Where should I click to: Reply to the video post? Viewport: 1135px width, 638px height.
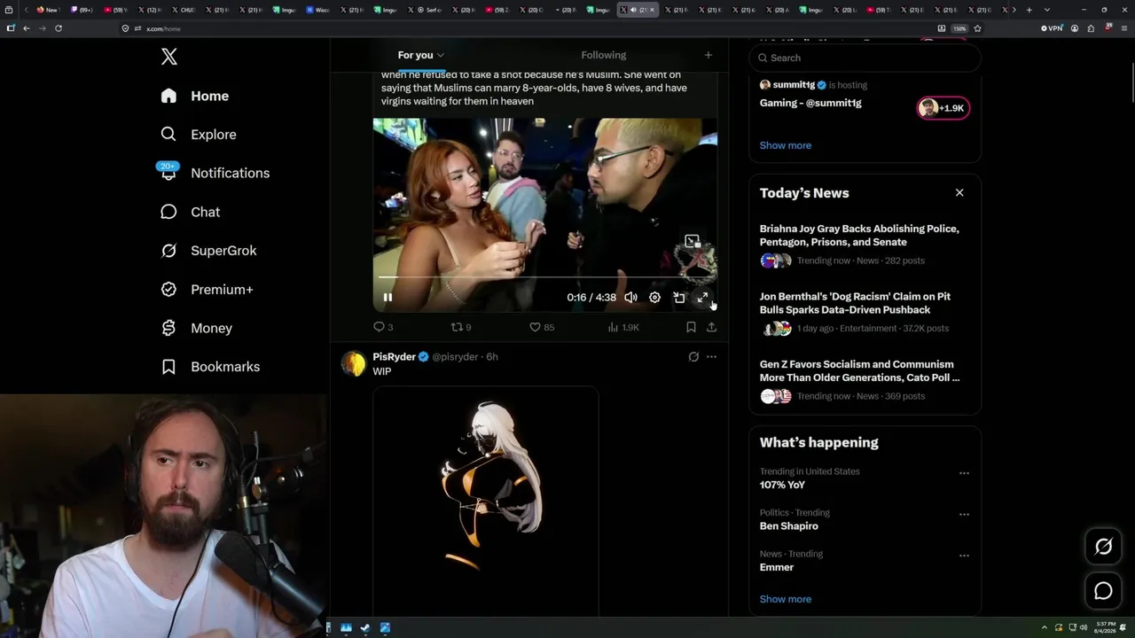tap(383, 327)
